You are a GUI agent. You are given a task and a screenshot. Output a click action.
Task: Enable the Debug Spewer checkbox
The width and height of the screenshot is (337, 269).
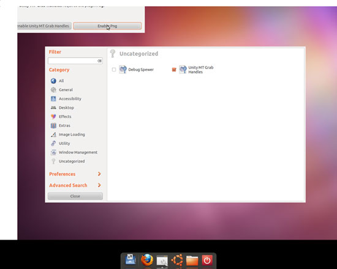click(114, 70)
